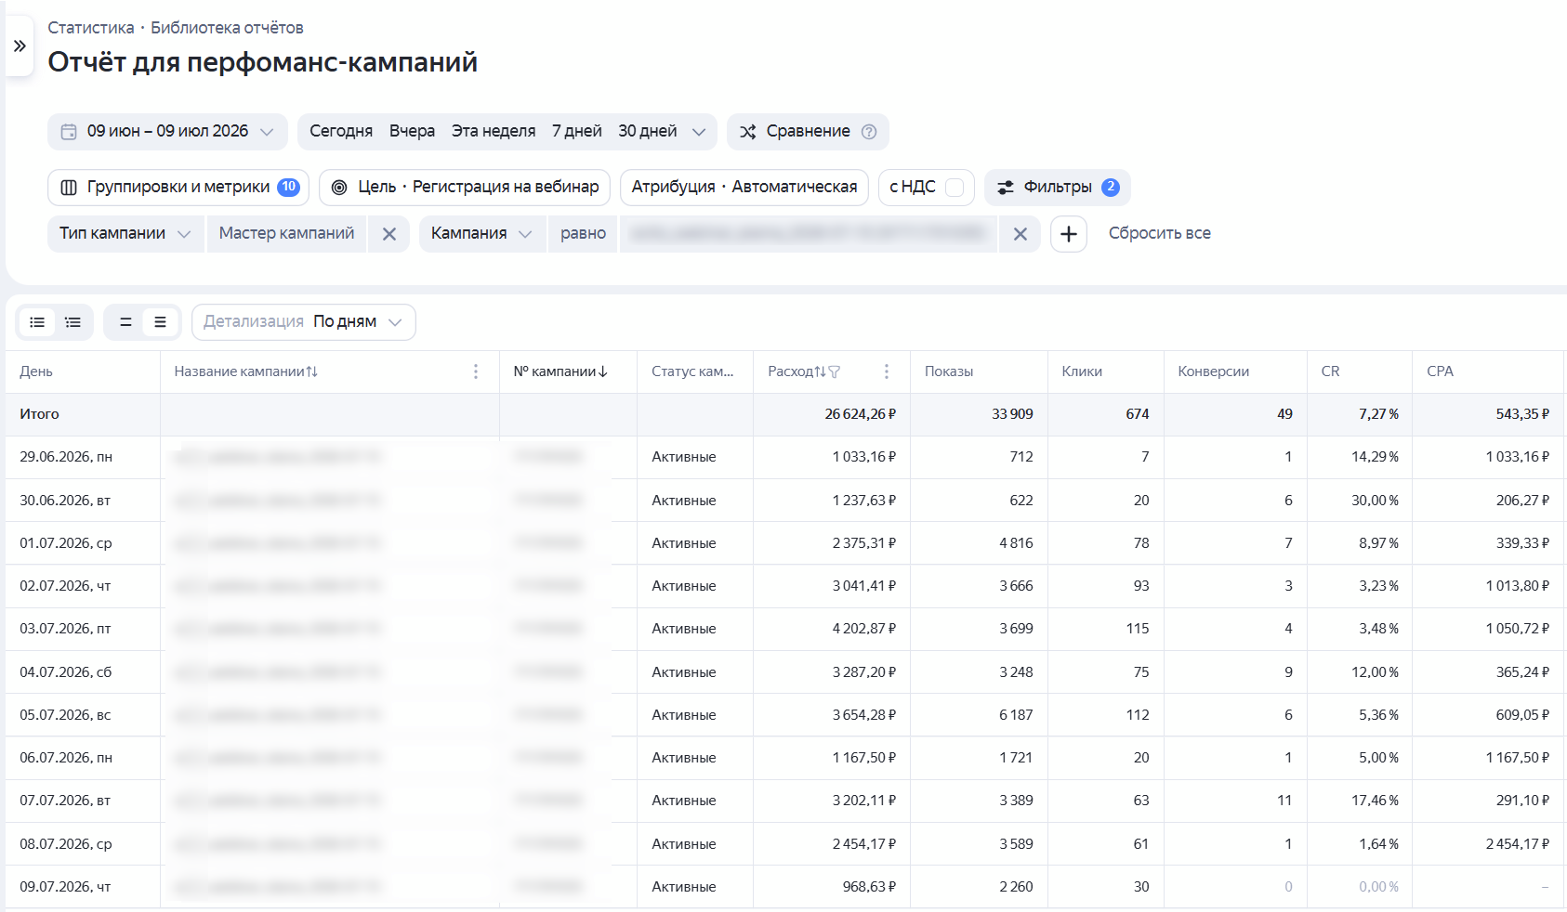Click the 29.06.2026, пн row date
Image resolution: width=1567 pixels, height=912 pixels.
point(66,457)
